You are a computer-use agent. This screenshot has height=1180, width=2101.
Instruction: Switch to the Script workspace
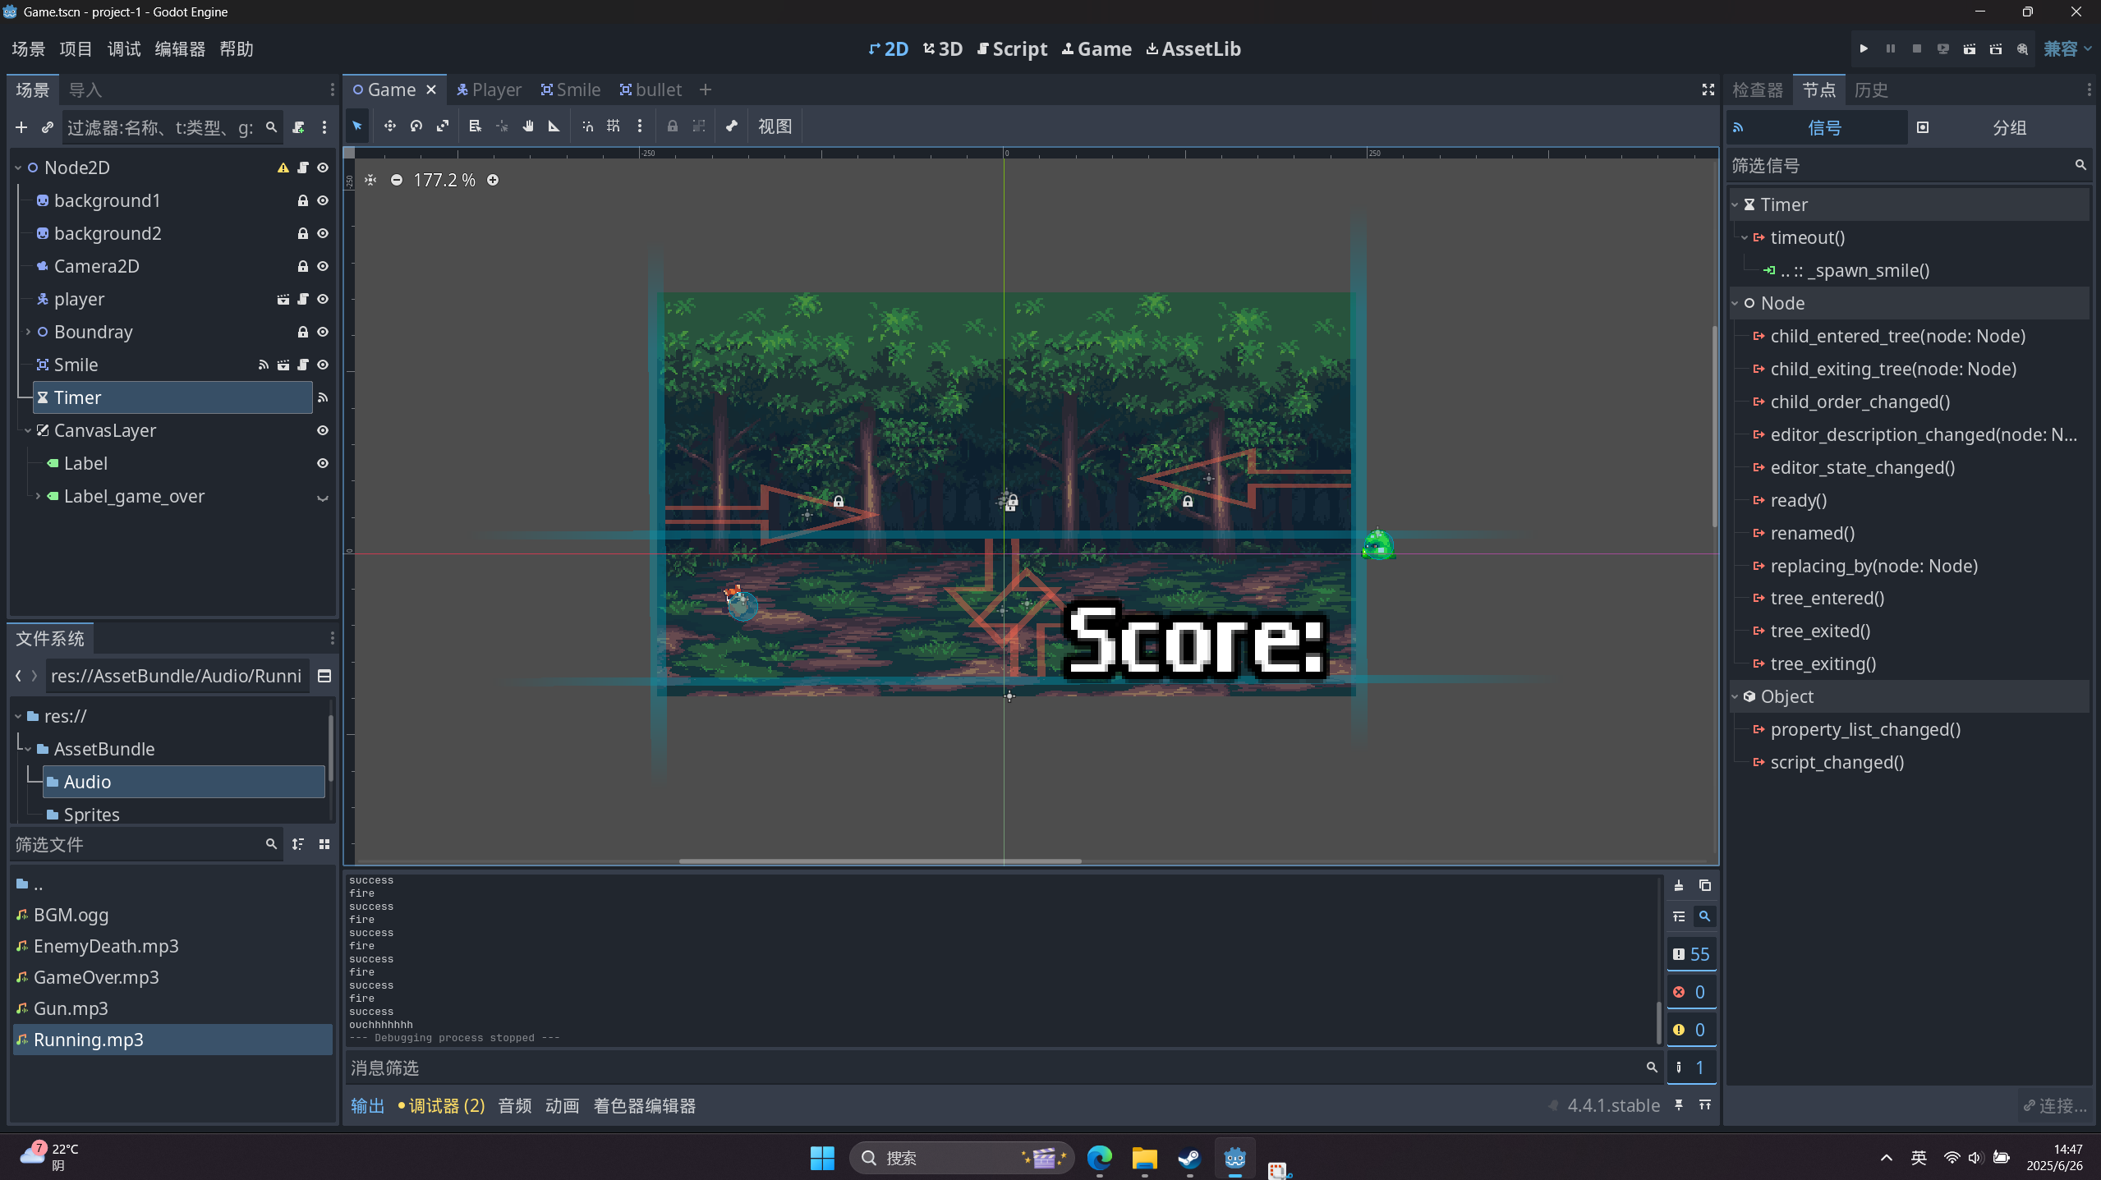click(1012, 49)
